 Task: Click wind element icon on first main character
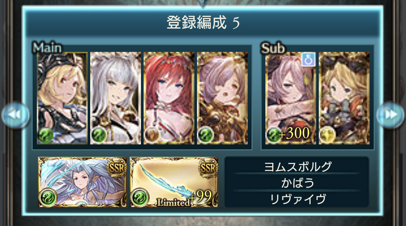[x=46, y=135]
